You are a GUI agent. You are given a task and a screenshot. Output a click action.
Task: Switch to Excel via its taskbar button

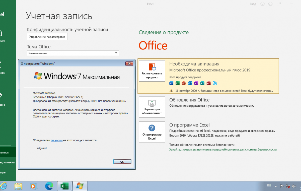pyautogui.click(x=64, y=186)
